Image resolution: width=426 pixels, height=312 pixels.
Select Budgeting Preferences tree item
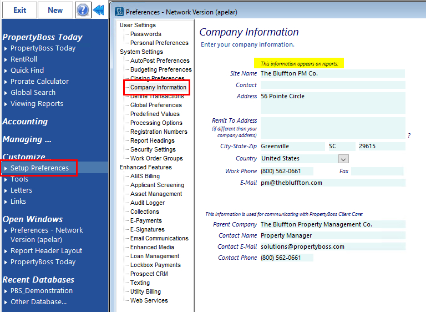161,69
